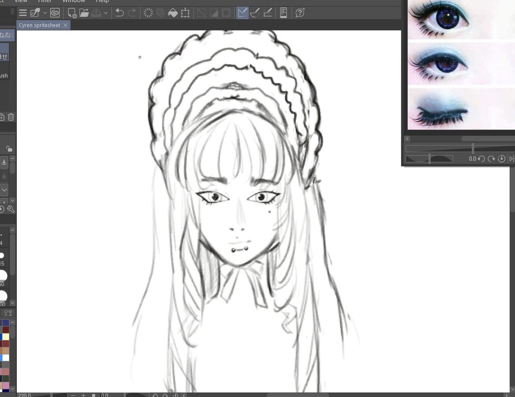Click canvas zoom out minus button
The height and width of the screenshot is (397, 515).
pos(73,395)
